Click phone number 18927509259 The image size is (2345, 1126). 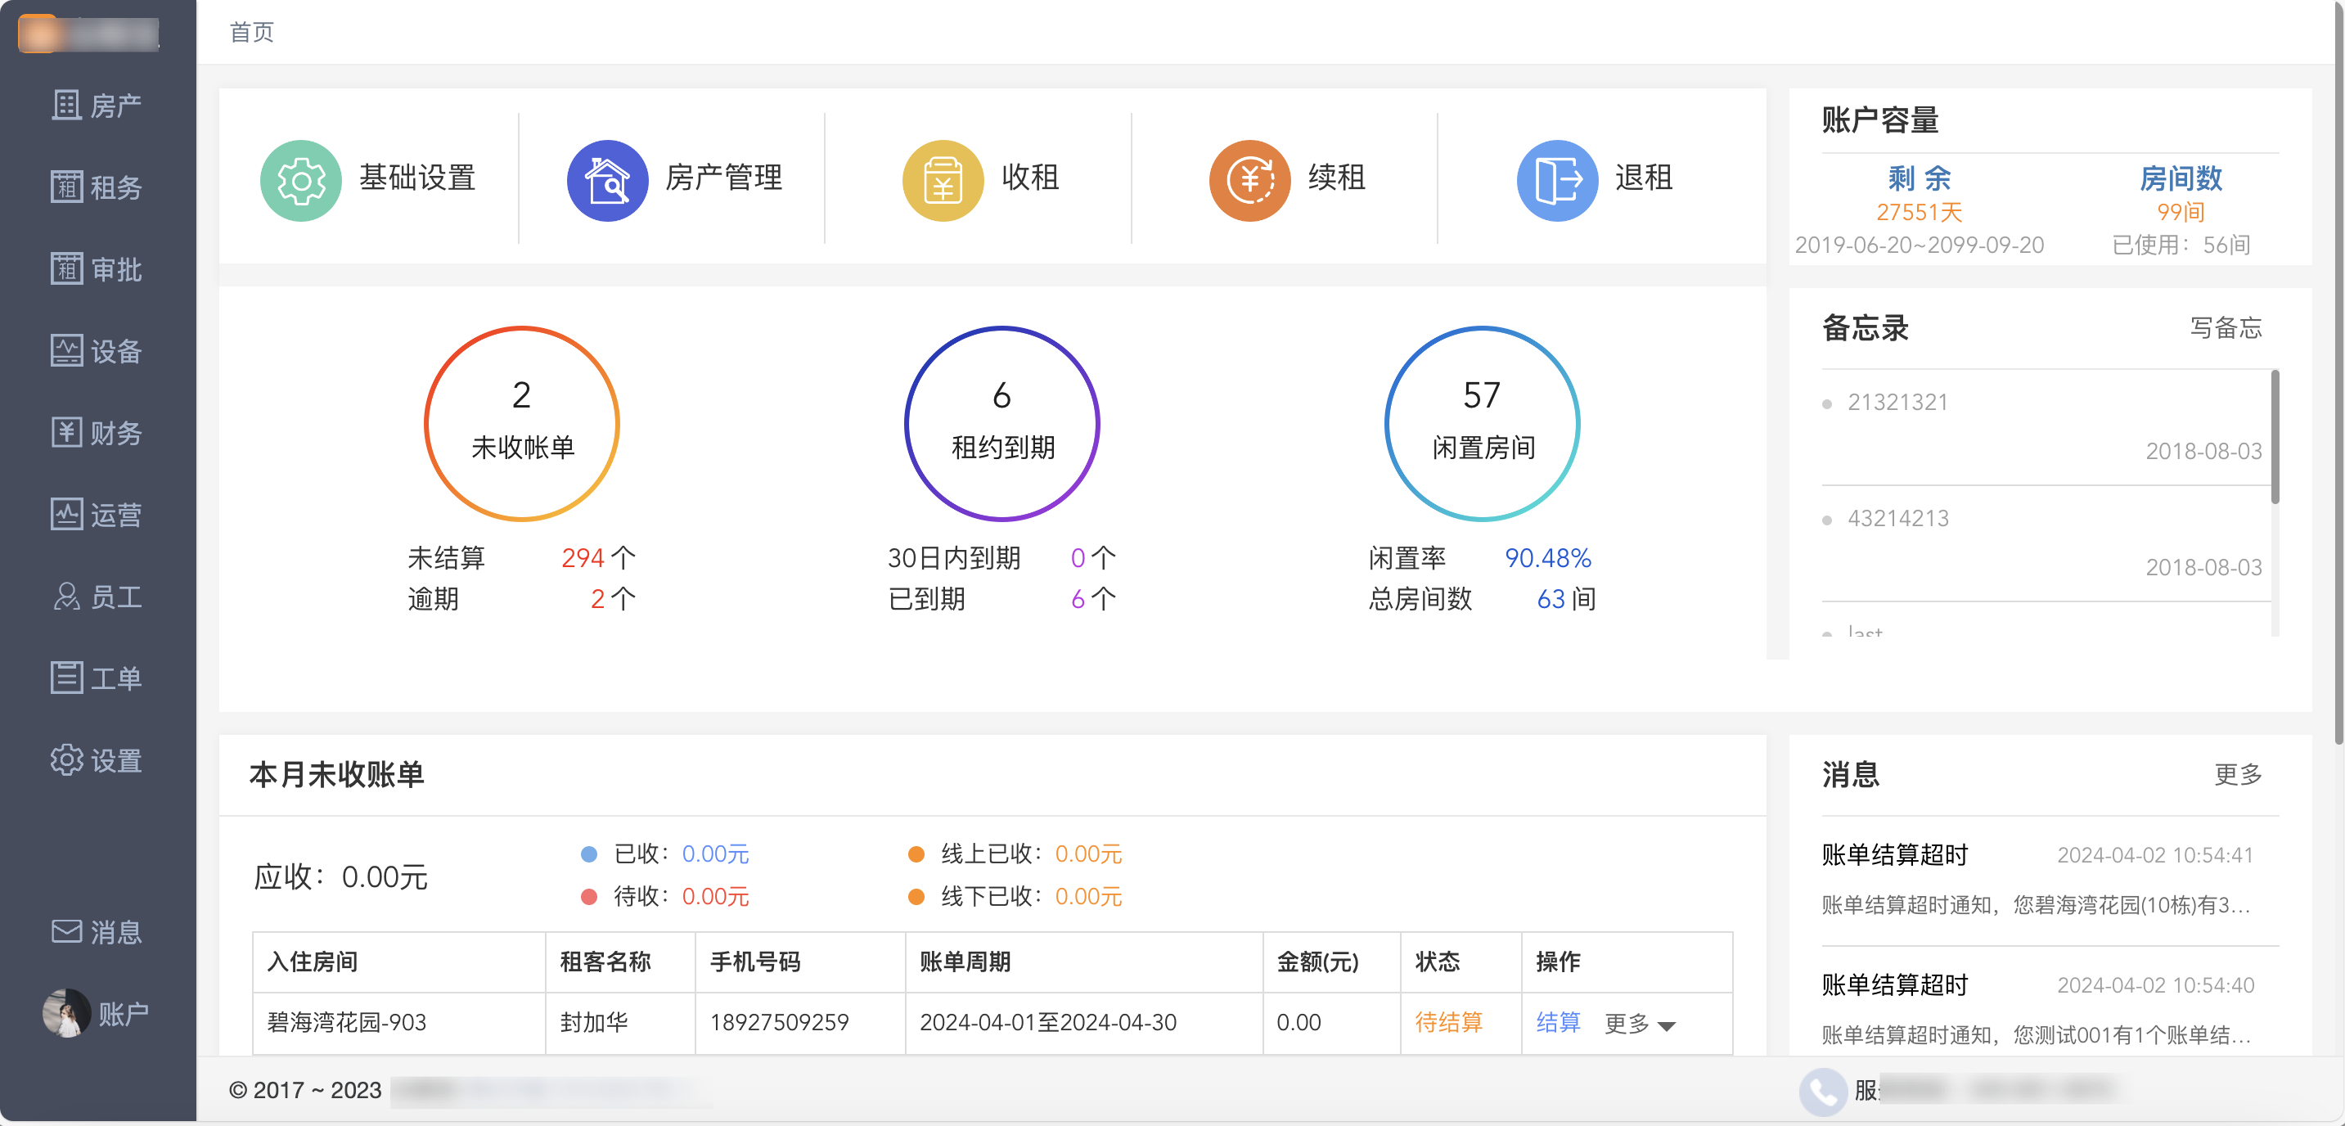point(779,1023)
